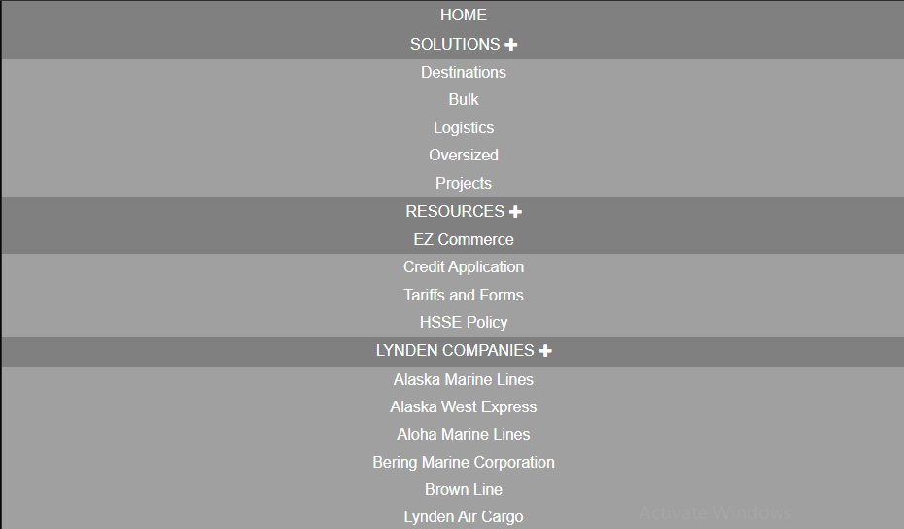
Task: Open the Projects link
Action: tap(464, 184)
